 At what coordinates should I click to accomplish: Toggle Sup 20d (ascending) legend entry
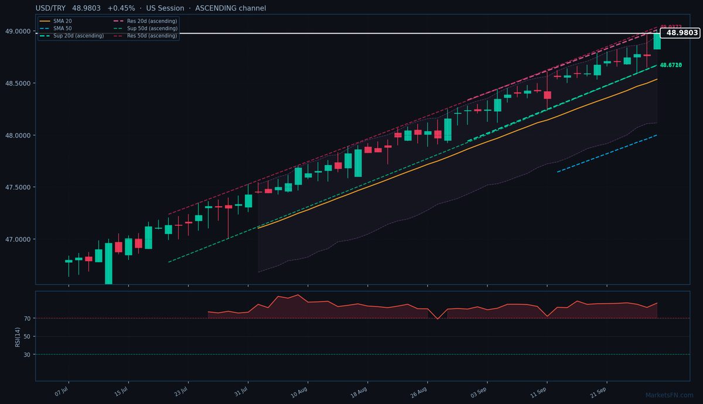[71, 36]
